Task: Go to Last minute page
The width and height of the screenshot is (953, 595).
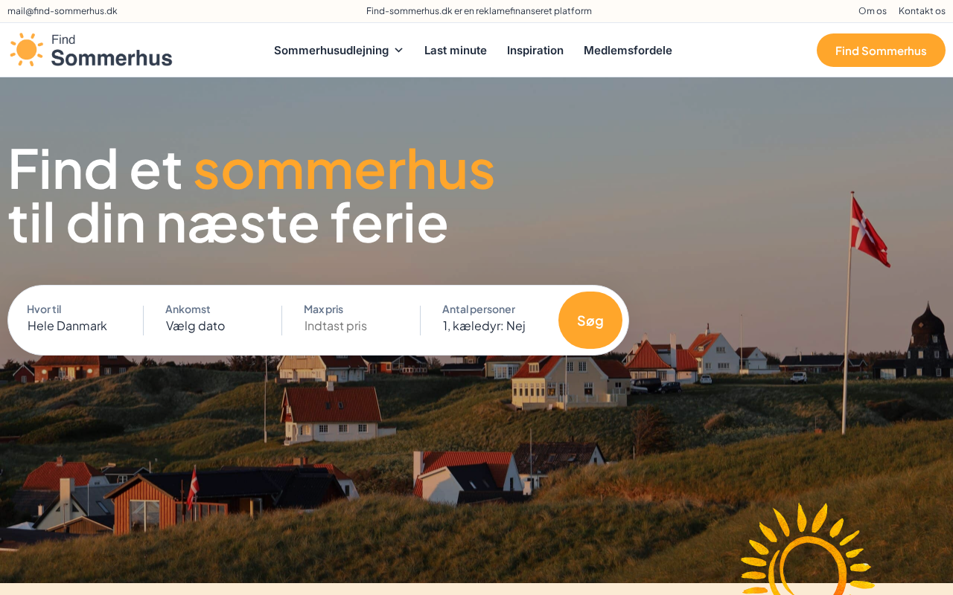Action: point(456,50)
